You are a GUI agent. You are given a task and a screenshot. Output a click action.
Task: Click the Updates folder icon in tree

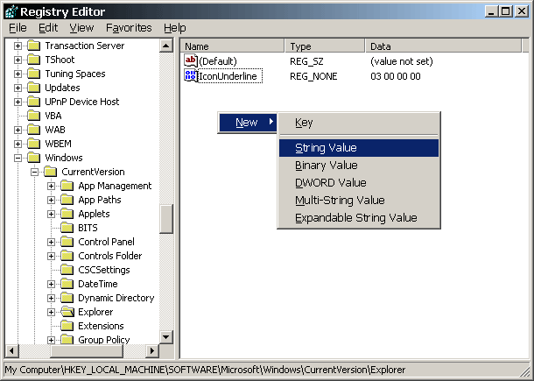click(33, 88)
